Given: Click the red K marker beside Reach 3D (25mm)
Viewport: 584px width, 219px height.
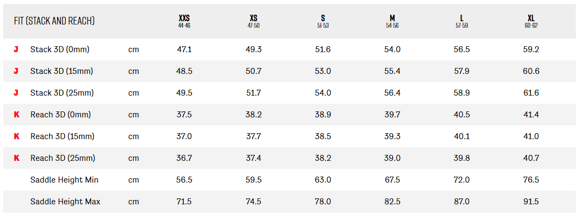Looking at the screenshot, I should pyautogui.click(x=16, y=158).
